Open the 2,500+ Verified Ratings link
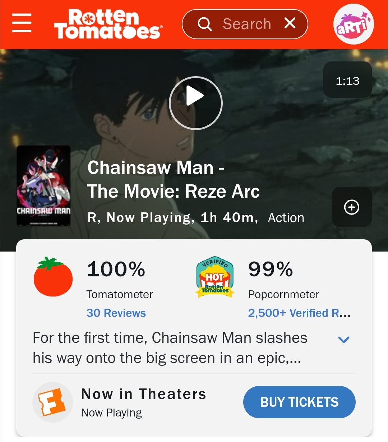 tap(299, 313)
